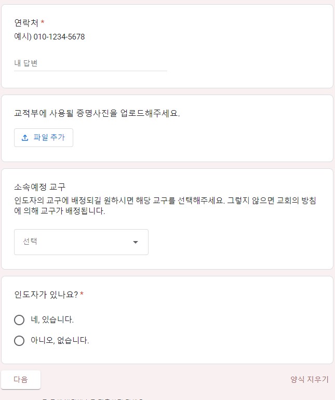Click the 증명사진 업로드 question text
Image resolution: width=335 pixels, height=400 pixels.
97,113
